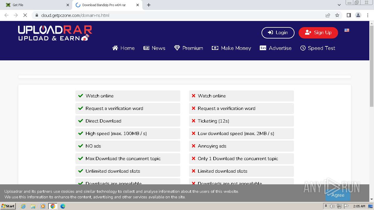Open the Premium menu item
Image resolution: width=374 pixels, height=210 pixels.
188,48
